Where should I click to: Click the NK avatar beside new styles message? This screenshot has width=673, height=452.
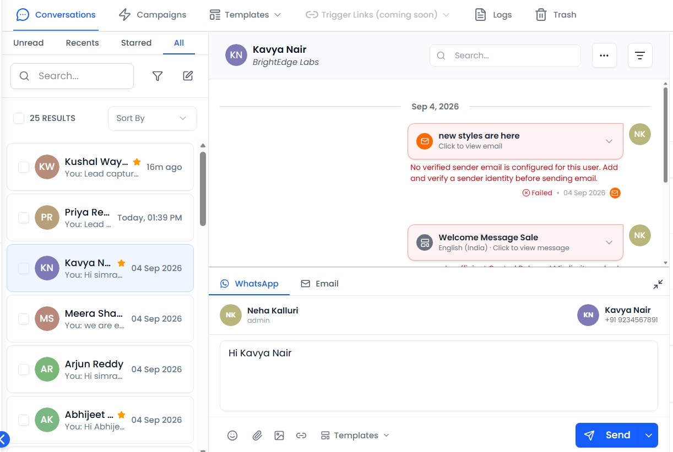coord(639,134)
